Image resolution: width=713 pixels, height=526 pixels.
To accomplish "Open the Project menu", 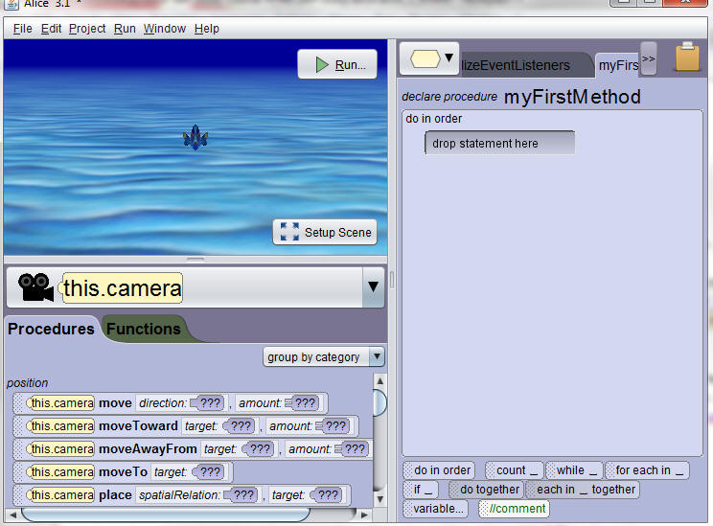I will point(87,29).
